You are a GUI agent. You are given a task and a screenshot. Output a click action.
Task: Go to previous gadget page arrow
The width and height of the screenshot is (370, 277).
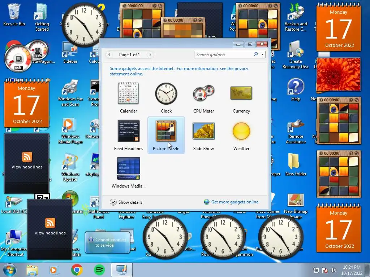click(109, 55)
